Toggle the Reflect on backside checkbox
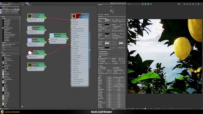The image size is (203, 114). coord(113,26)
